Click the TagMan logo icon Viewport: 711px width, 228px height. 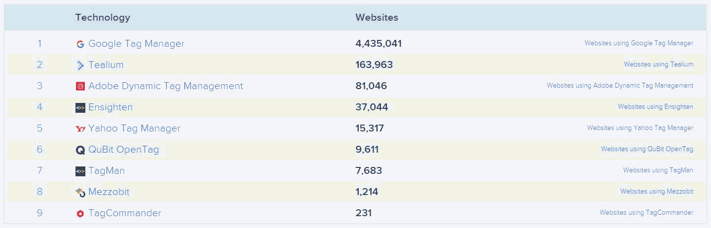[80, 171]
